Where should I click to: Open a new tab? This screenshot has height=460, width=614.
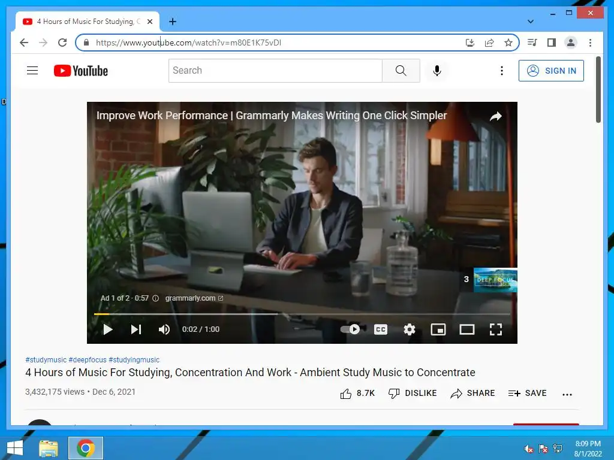click(172, 22)
